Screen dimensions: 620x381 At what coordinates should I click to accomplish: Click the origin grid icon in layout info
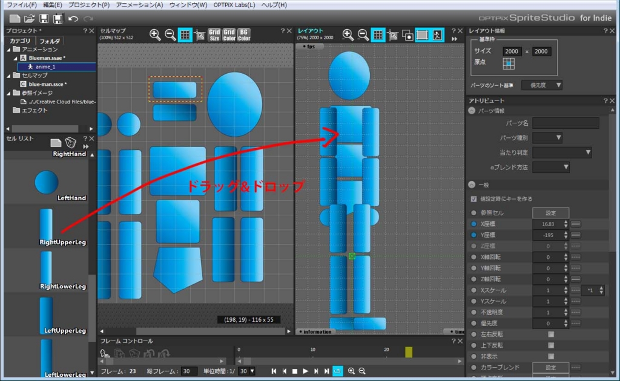(509, 63)
